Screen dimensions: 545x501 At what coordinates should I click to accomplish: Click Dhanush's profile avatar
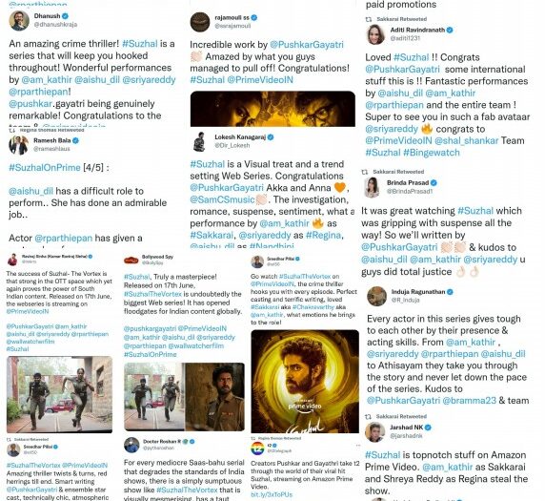coord(19,21)
